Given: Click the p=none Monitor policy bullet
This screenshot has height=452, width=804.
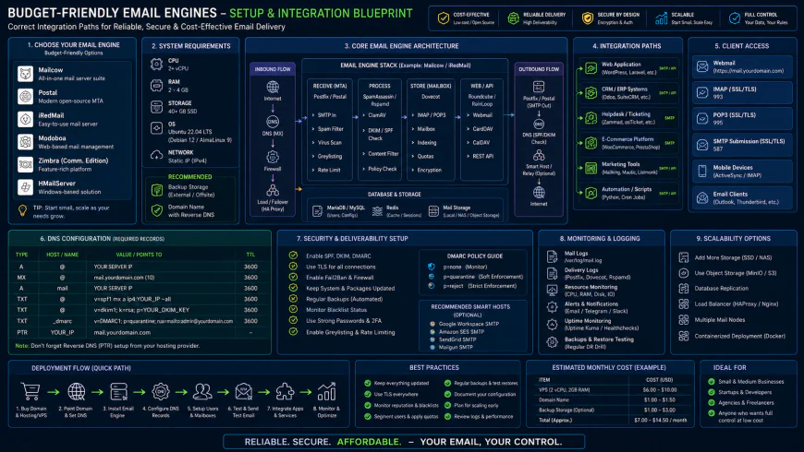Looking at the screenshot, I should (x=432, y=267).
